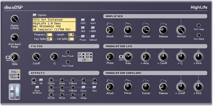213x106 pixels.
Task: Click the Vel > Track knob
Action: 67,62
